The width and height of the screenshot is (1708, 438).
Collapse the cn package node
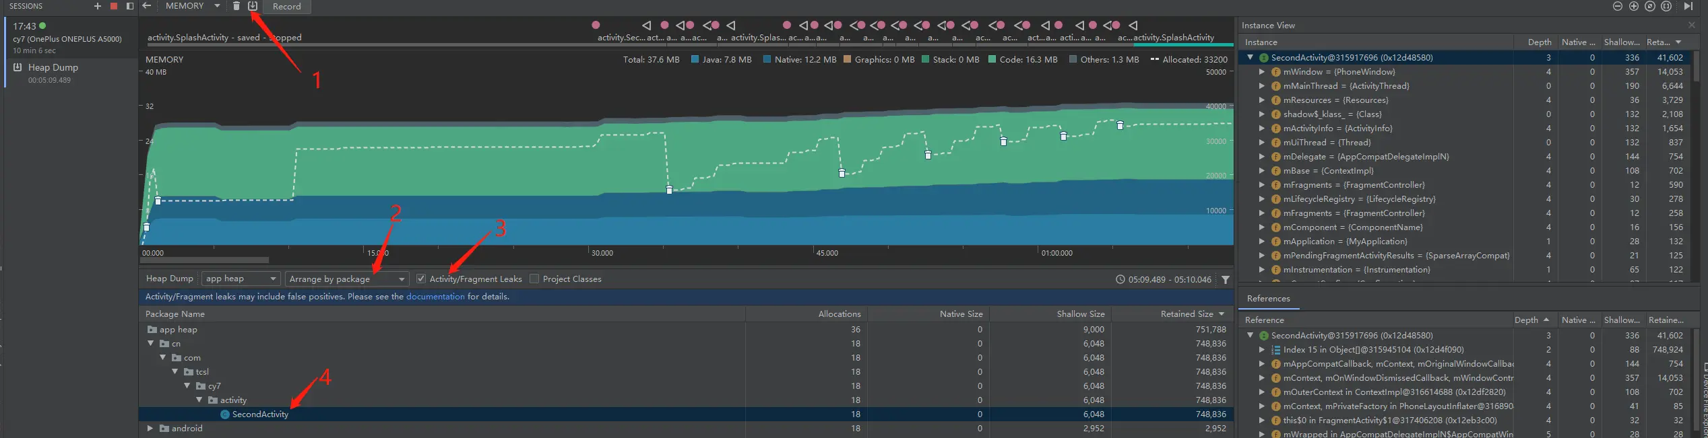coord(151,344)
